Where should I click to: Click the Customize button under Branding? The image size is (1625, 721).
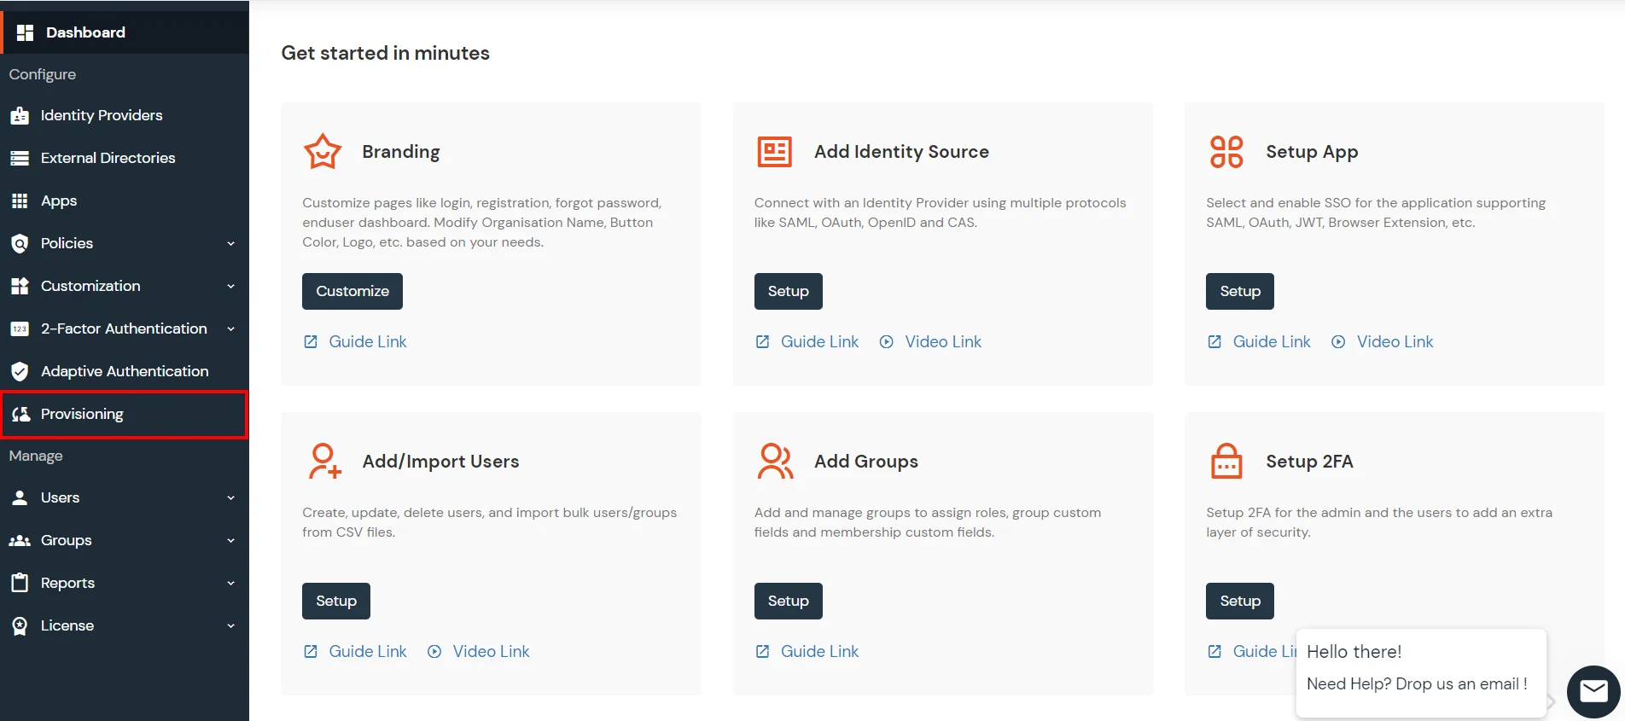click(352, 291)
